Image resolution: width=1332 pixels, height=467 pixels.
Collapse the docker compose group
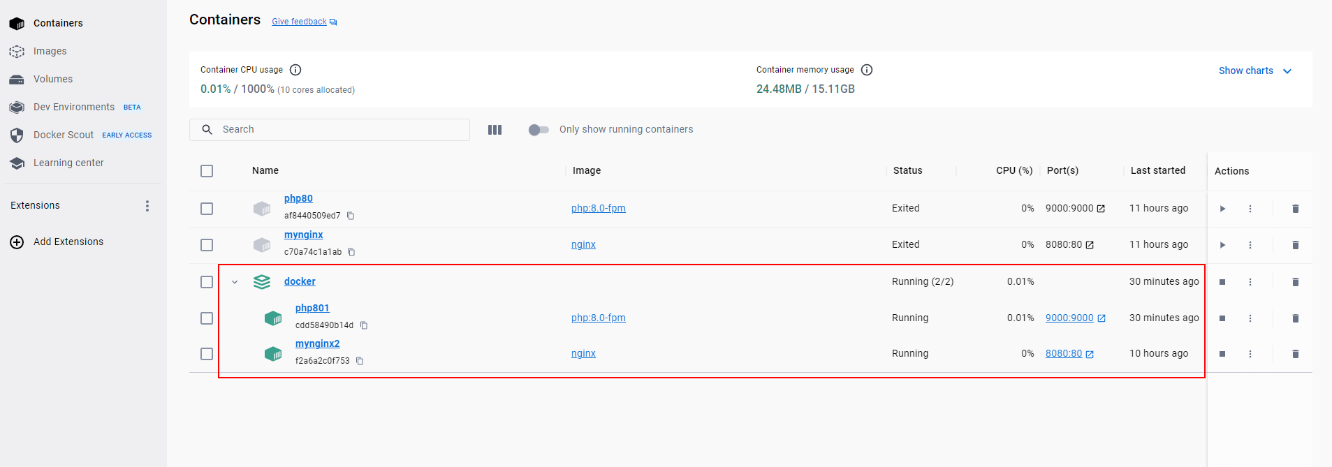click(x=235, y=282)
